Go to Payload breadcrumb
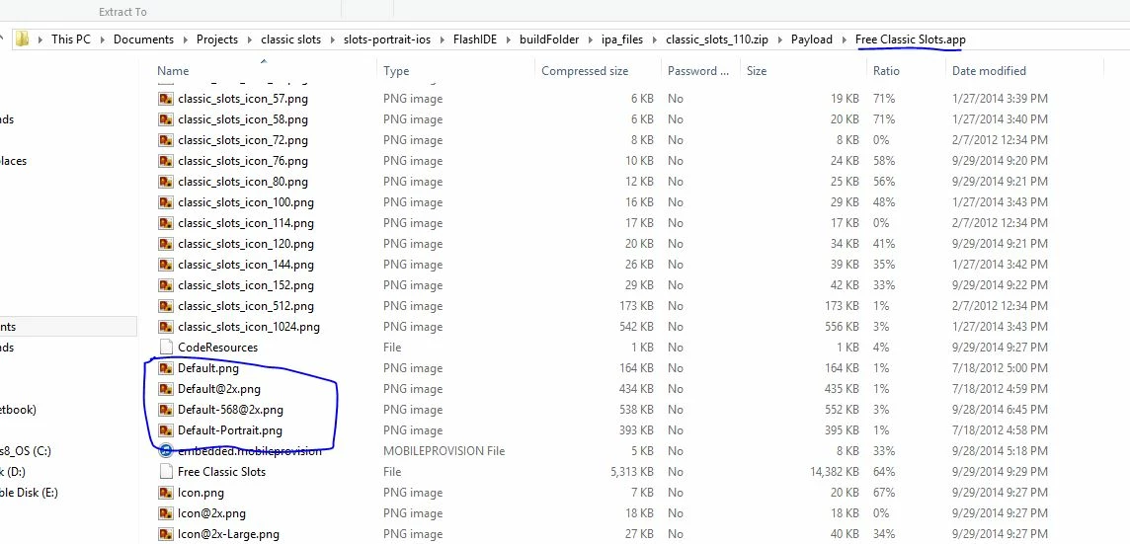The width and height of the screenshot is (1130, 544). pos(812,39)
